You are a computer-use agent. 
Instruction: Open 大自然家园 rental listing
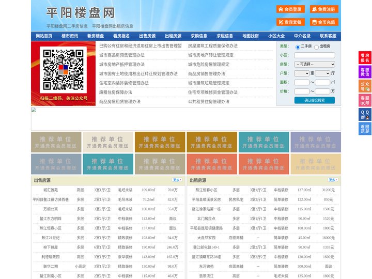pos(206,238)
